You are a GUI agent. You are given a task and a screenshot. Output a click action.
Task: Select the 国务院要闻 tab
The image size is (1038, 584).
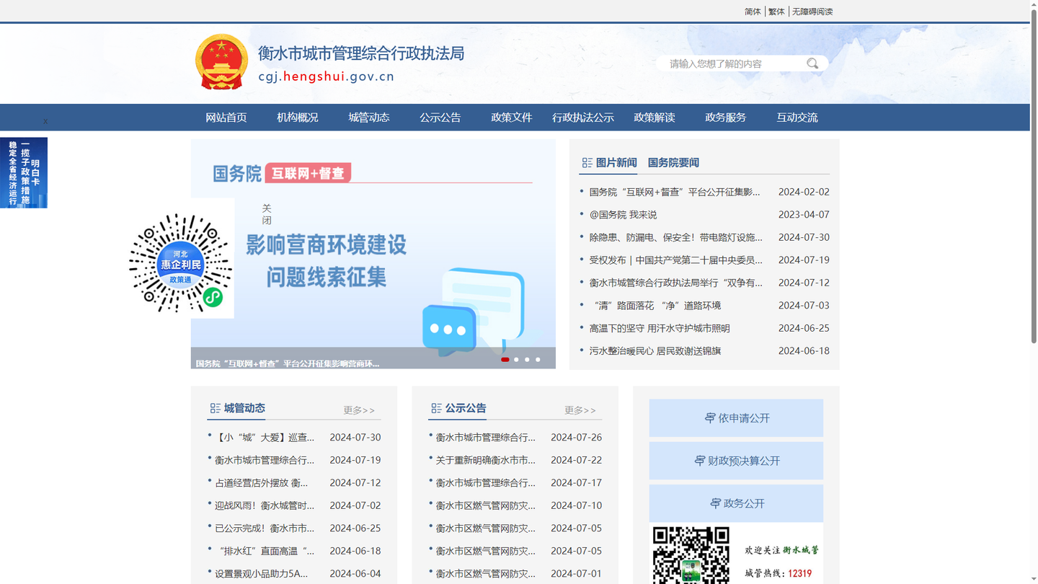(673, 163)
